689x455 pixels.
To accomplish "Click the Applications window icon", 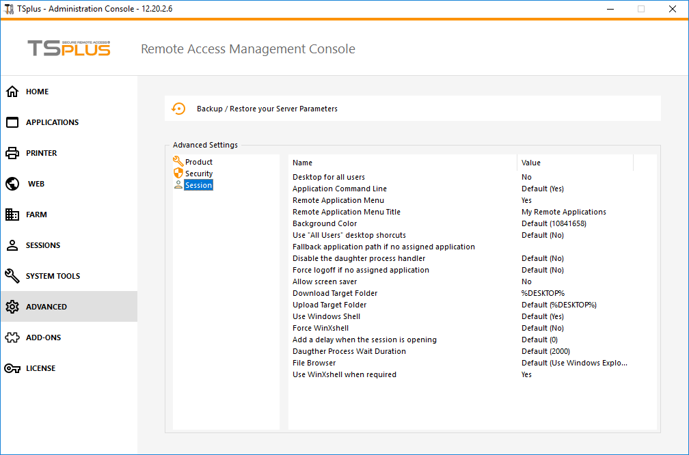I will [x=12, y=122].
